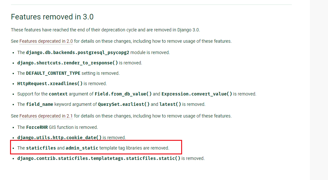328x180 pixels.
Task: Click the django.shortcuts.render_to_response() code text
Action: pos(68,63)
